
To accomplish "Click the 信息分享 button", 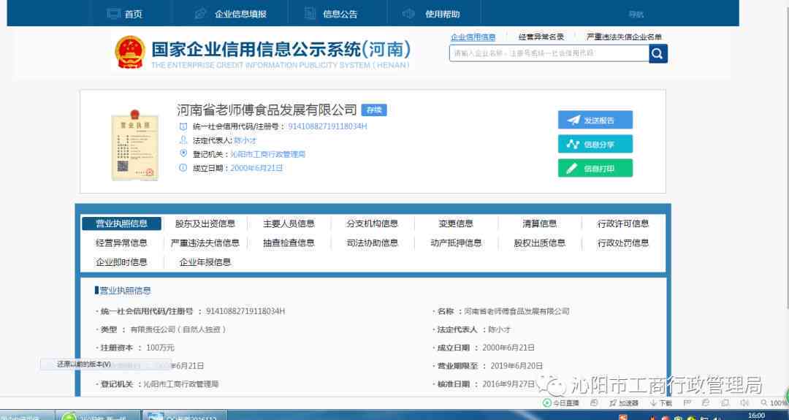I will [x=595, y=145].
